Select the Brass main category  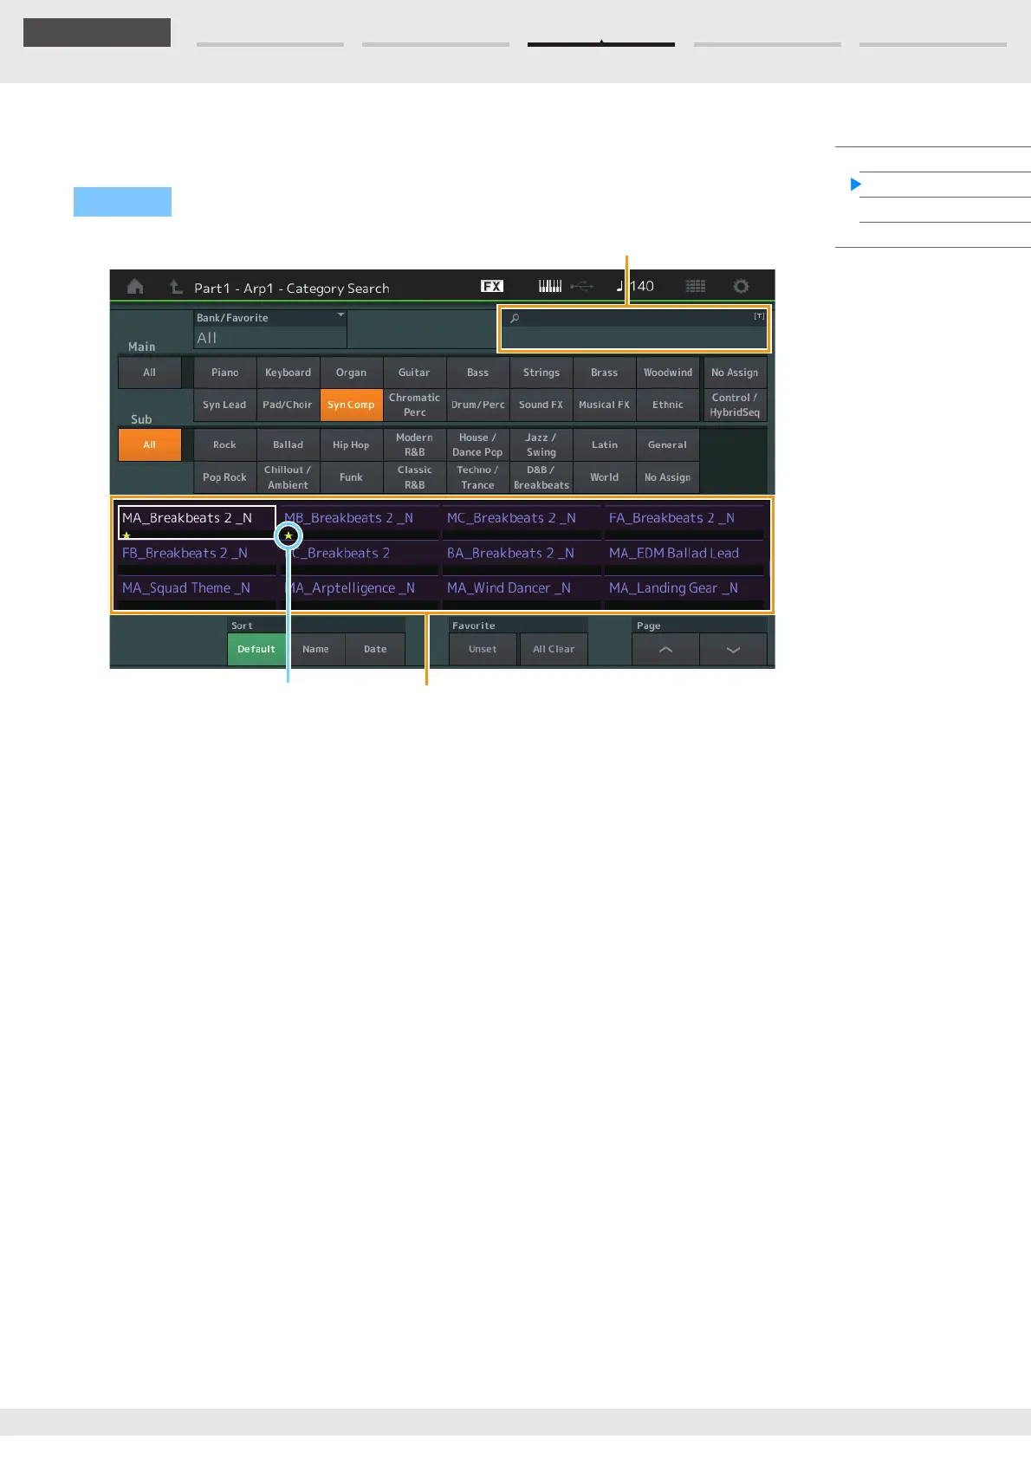pyautogui.click(x=605, y=373)
